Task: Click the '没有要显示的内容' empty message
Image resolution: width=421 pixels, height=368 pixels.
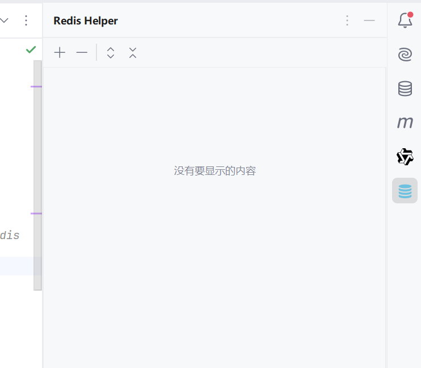Action: 215,171
